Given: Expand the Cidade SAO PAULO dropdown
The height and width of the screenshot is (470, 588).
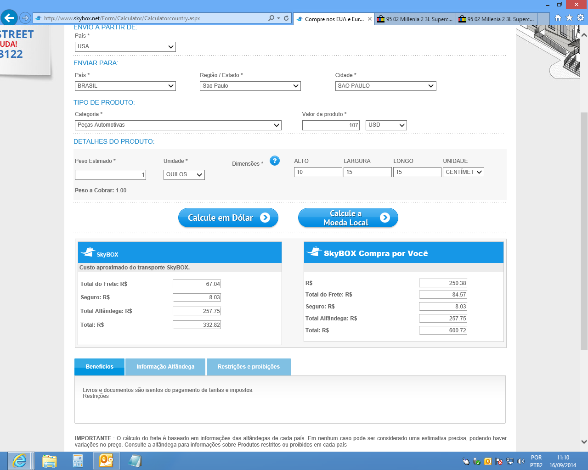Looking at the screenshot, I should [385, 86].
